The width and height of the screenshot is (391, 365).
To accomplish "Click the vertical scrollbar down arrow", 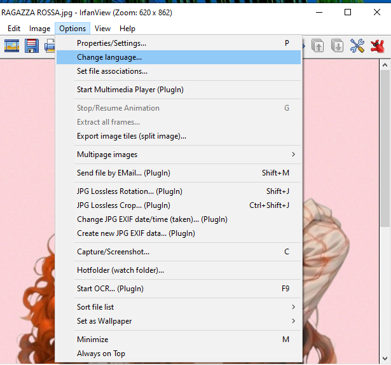I will pyautogui.click(x=385, y=359).
